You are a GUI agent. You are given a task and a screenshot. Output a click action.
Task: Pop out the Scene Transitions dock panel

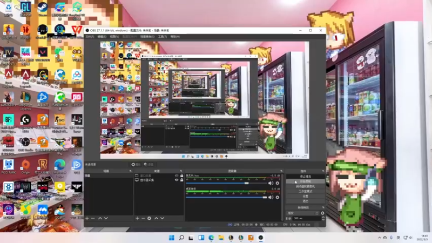point(323,207)
